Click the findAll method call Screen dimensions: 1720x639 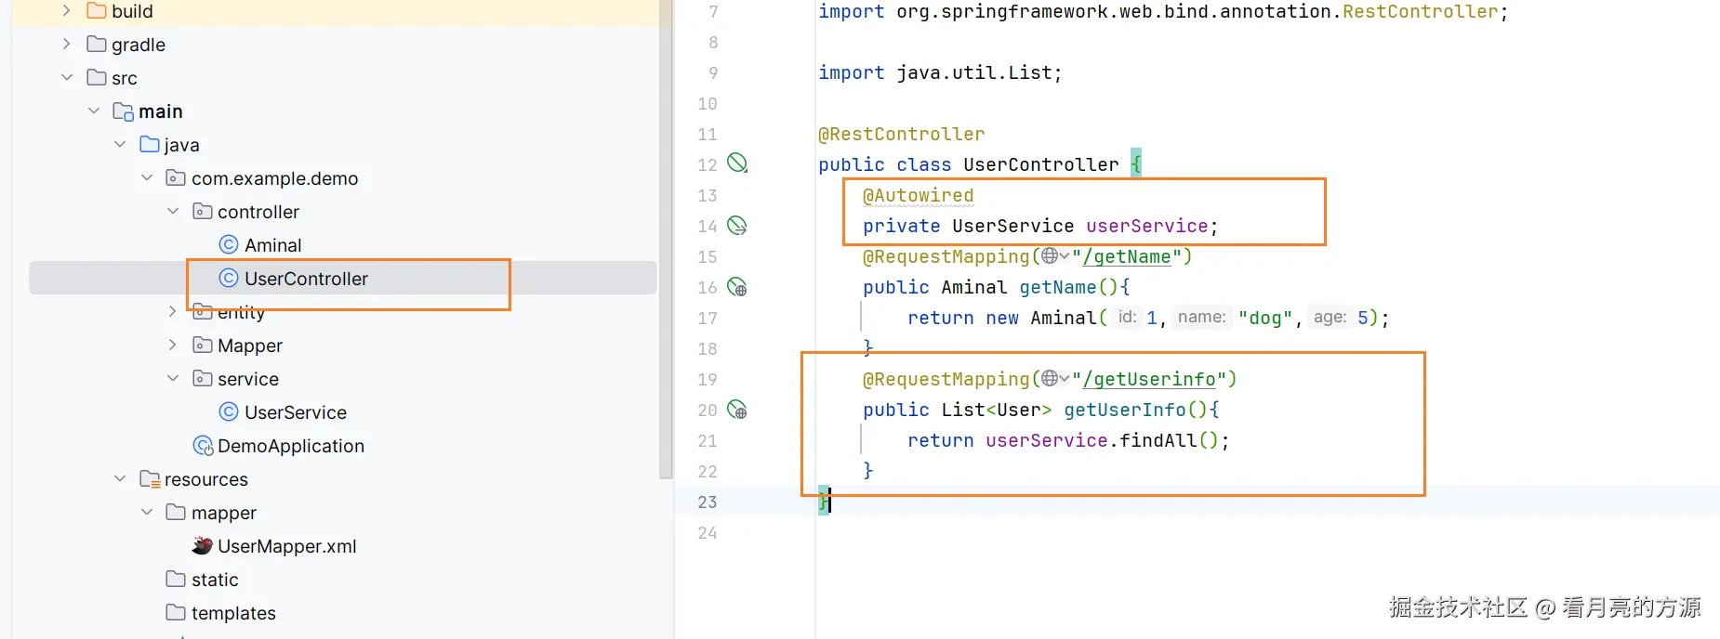point(1158,440)
